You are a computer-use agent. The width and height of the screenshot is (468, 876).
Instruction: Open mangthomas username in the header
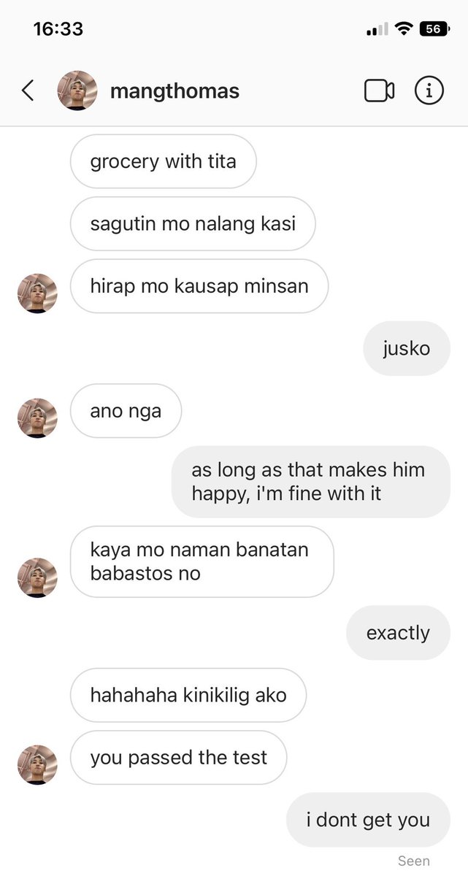(174, 91)
